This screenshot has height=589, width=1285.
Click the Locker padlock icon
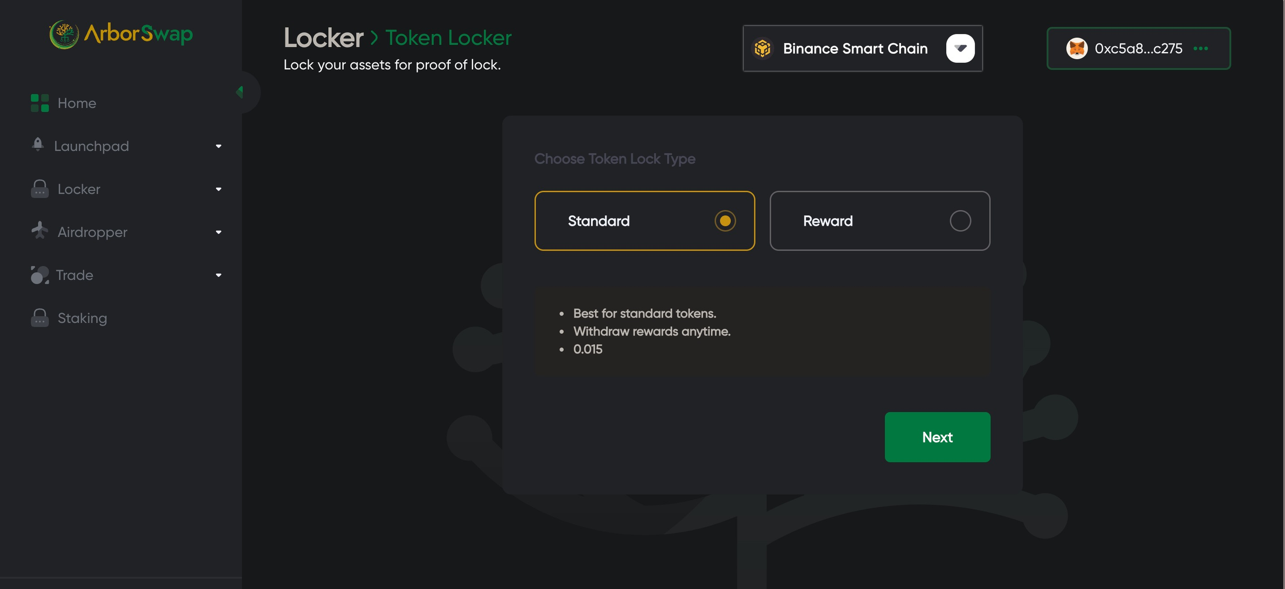(x=39, y=189)
